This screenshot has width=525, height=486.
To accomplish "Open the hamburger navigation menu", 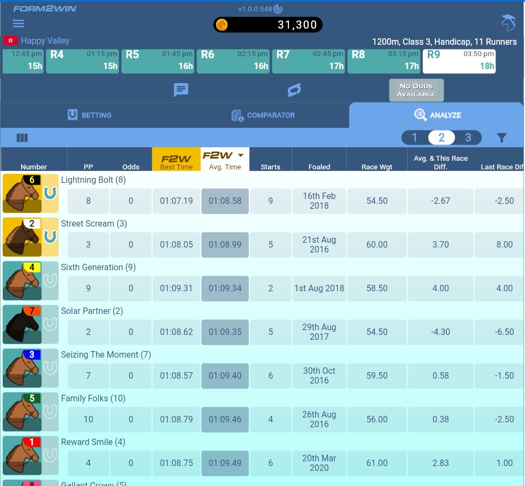I will [18, 23].
